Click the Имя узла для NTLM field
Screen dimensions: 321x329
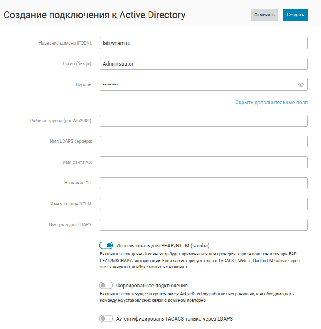click(x=204, y=204)
